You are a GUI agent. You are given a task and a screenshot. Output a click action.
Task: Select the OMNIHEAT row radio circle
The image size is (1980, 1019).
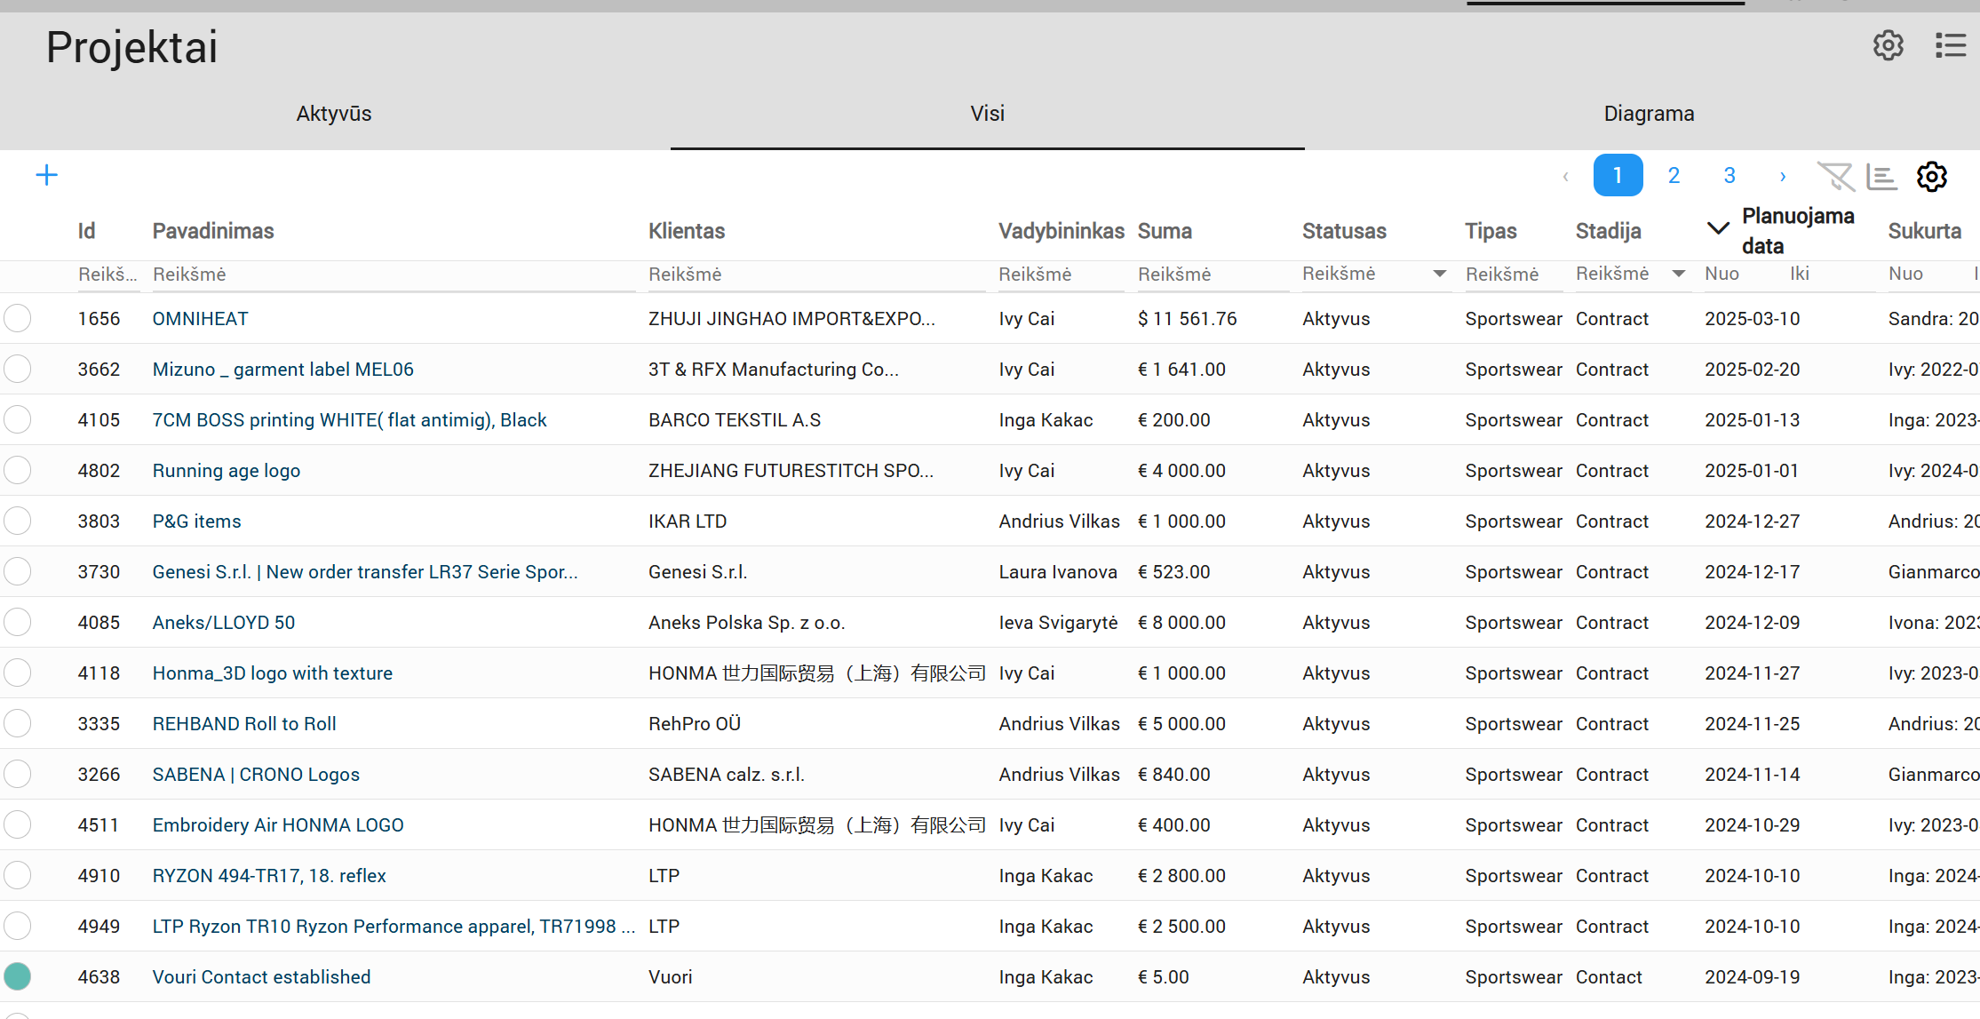point(17,318)
